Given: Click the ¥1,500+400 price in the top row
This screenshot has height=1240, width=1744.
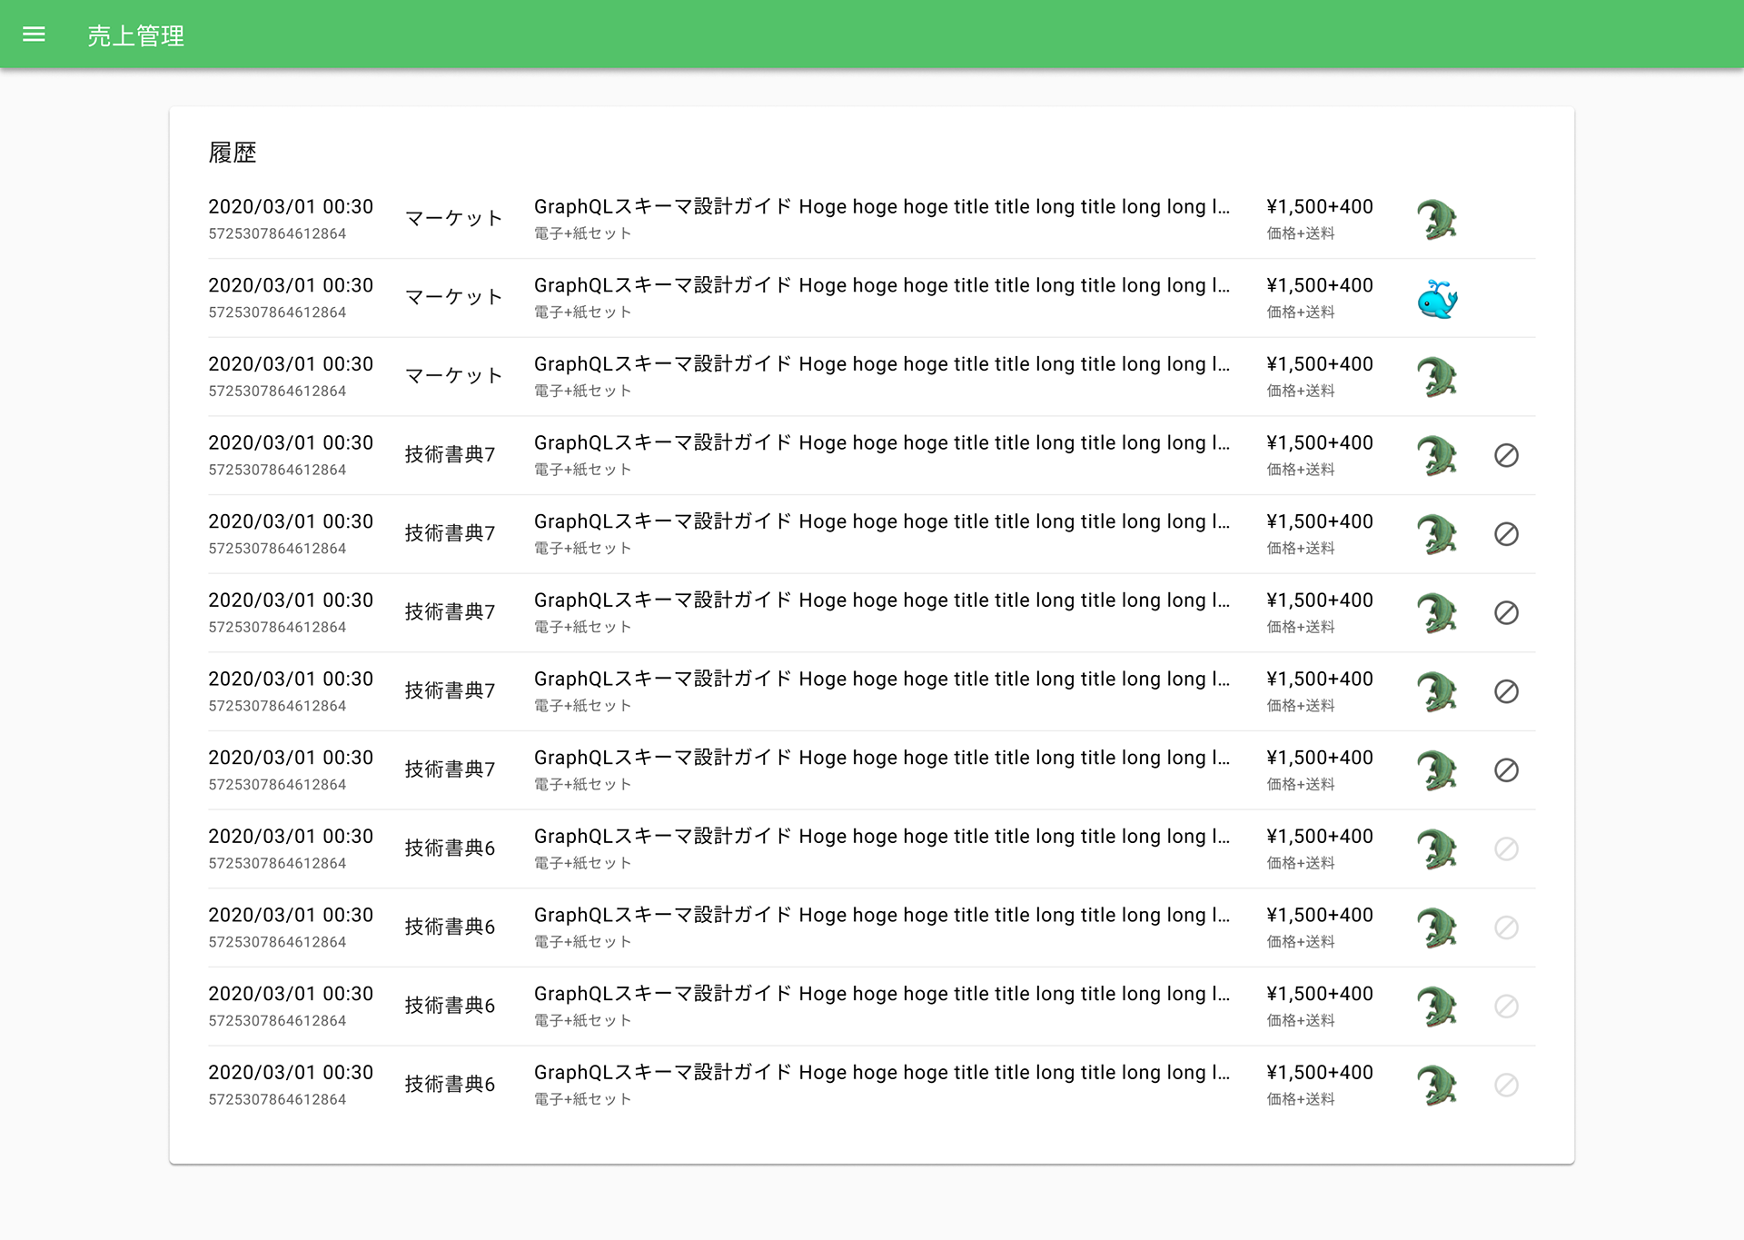Looking at the screenshot, I should 1319,207.
